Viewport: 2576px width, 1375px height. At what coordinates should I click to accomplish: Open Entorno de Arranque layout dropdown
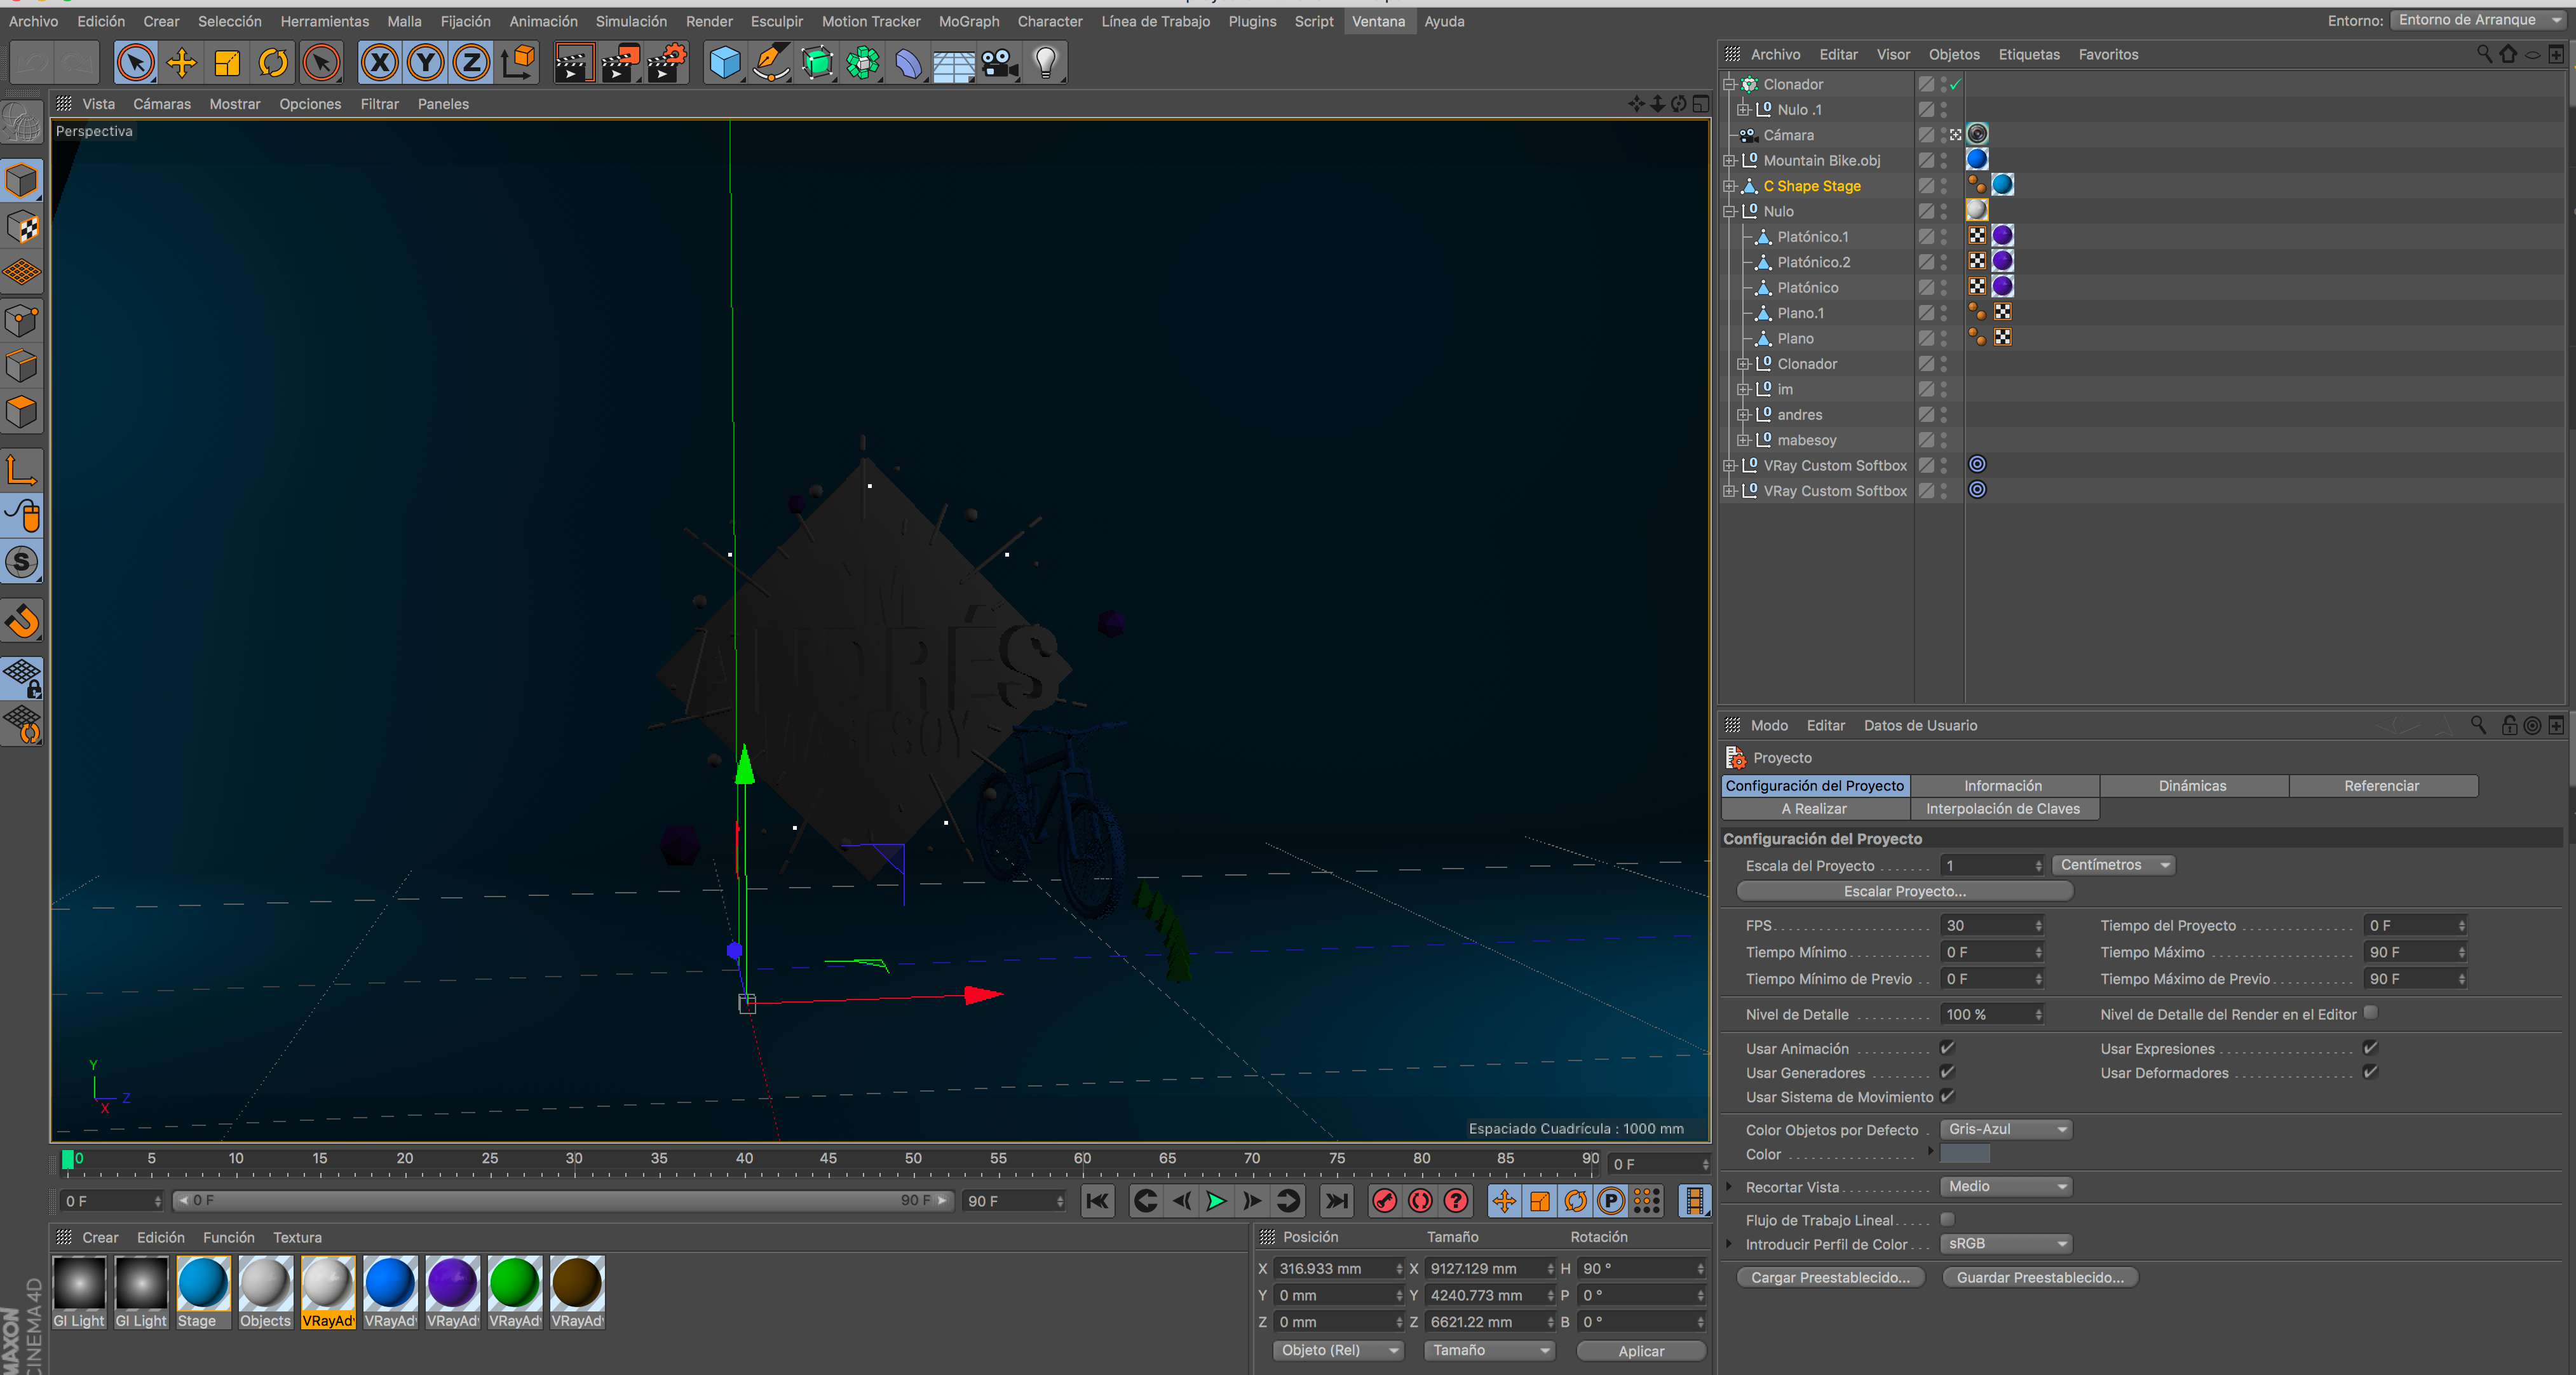point(2479,20)
